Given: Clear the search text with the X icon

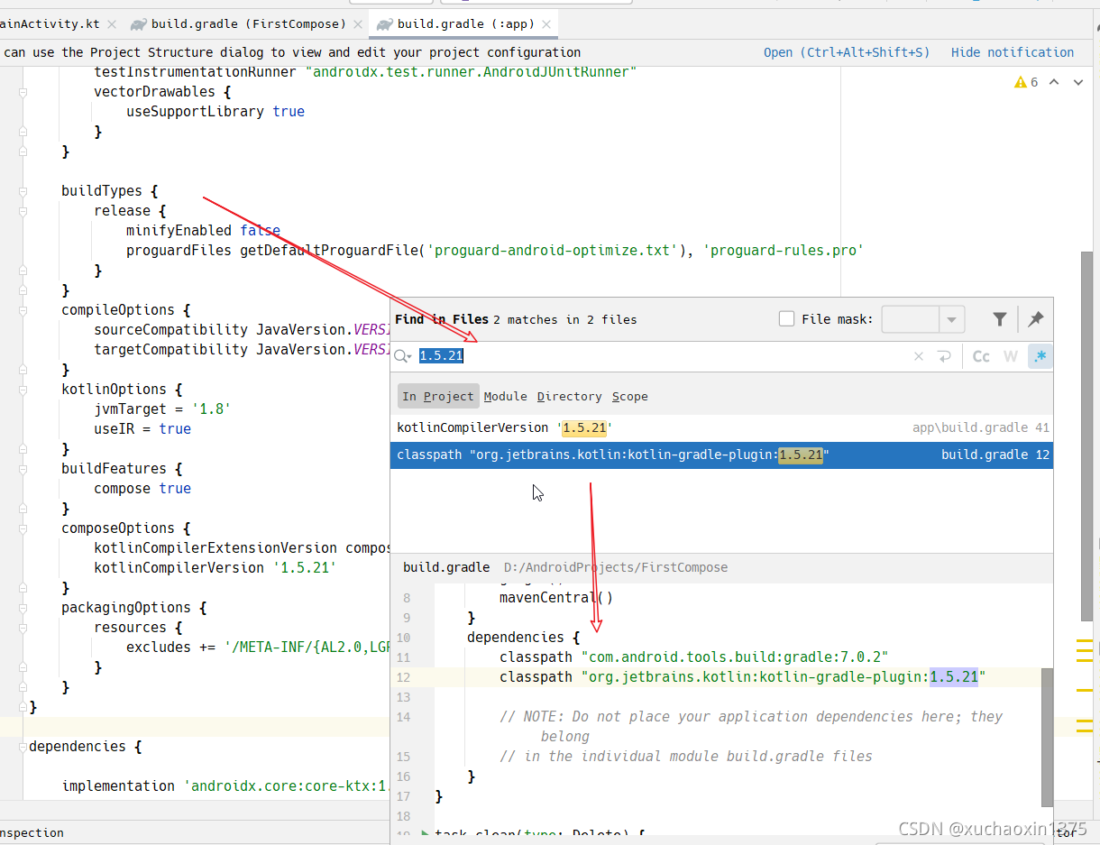Looking at the screenshot, I should 919,356.
